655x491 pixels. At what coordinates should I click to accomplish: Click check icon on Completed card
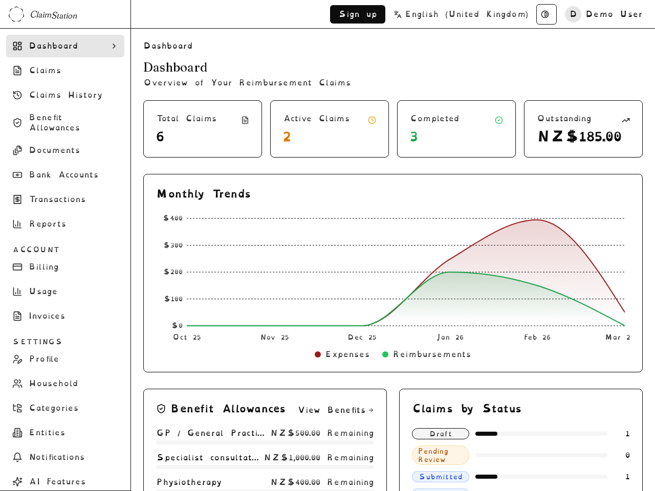point(499,120)
